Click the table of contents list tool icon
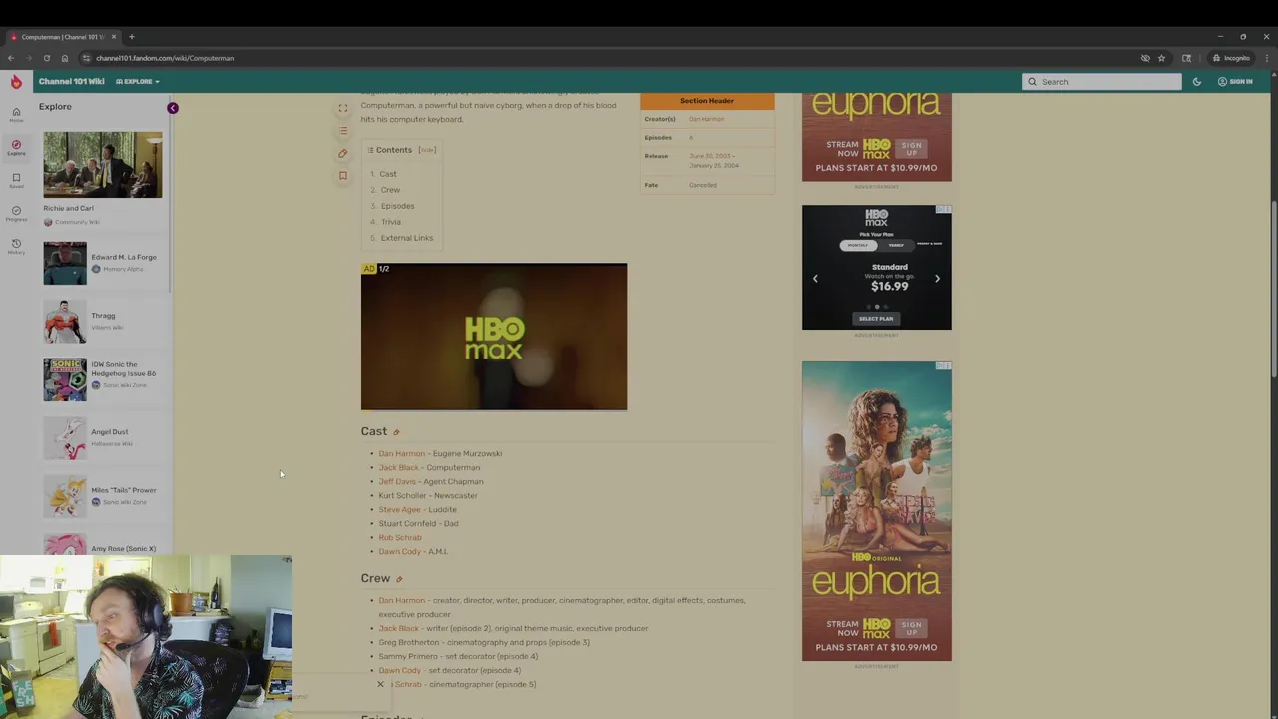Viewport: 1278px width, 719px height. click(343, 130)
